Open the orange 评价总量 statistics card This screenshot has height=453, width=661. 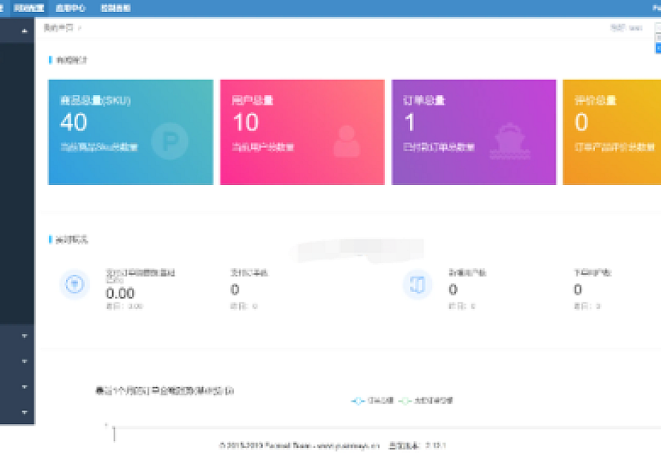point(611,131)
